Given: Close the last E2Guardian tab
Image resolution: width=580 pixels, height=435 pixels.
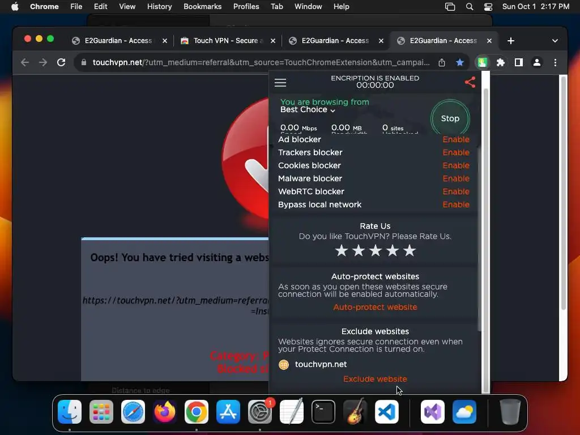Looking at the screenshot, I should tap(489, 41).
